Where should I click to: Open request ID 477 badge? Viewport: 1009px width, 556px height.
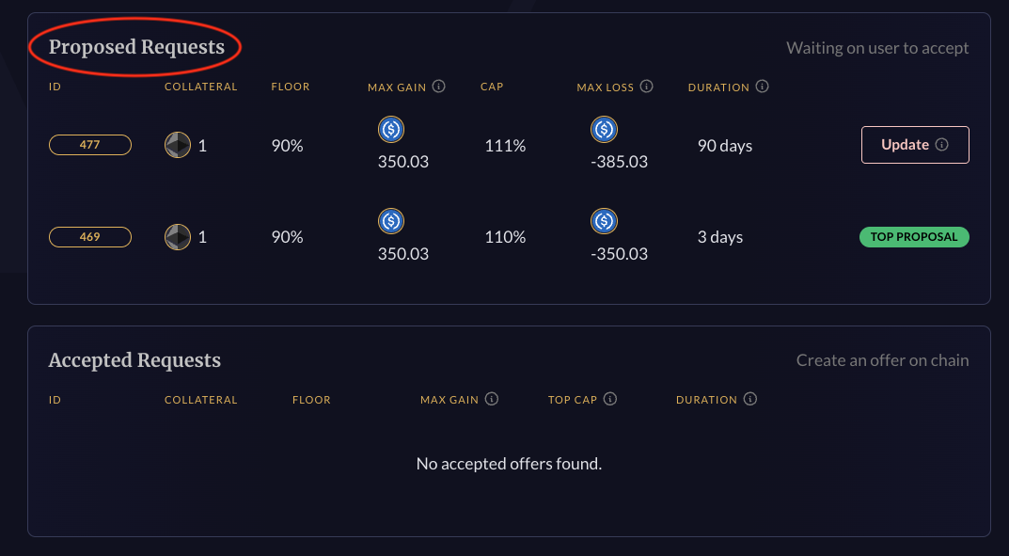coord(90,145)
